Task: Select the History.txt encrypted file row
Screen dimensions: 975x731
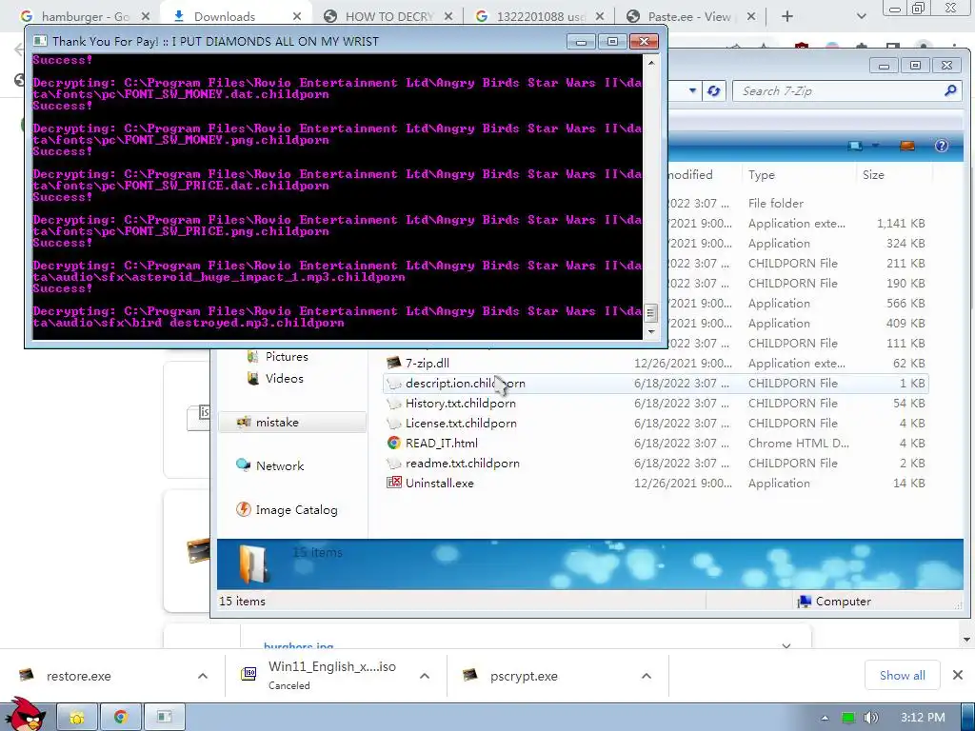Action: pos(655,404)
